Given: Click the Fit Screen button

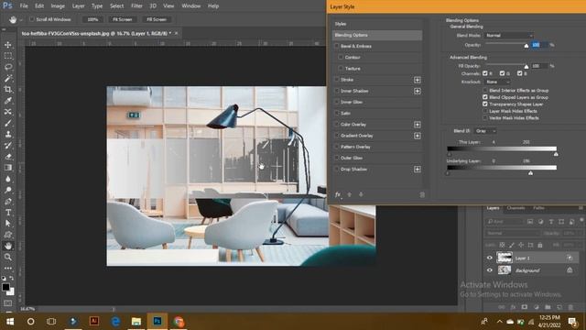Looking at the screenshot, I should pyautogui.click(x=122, y=19).
